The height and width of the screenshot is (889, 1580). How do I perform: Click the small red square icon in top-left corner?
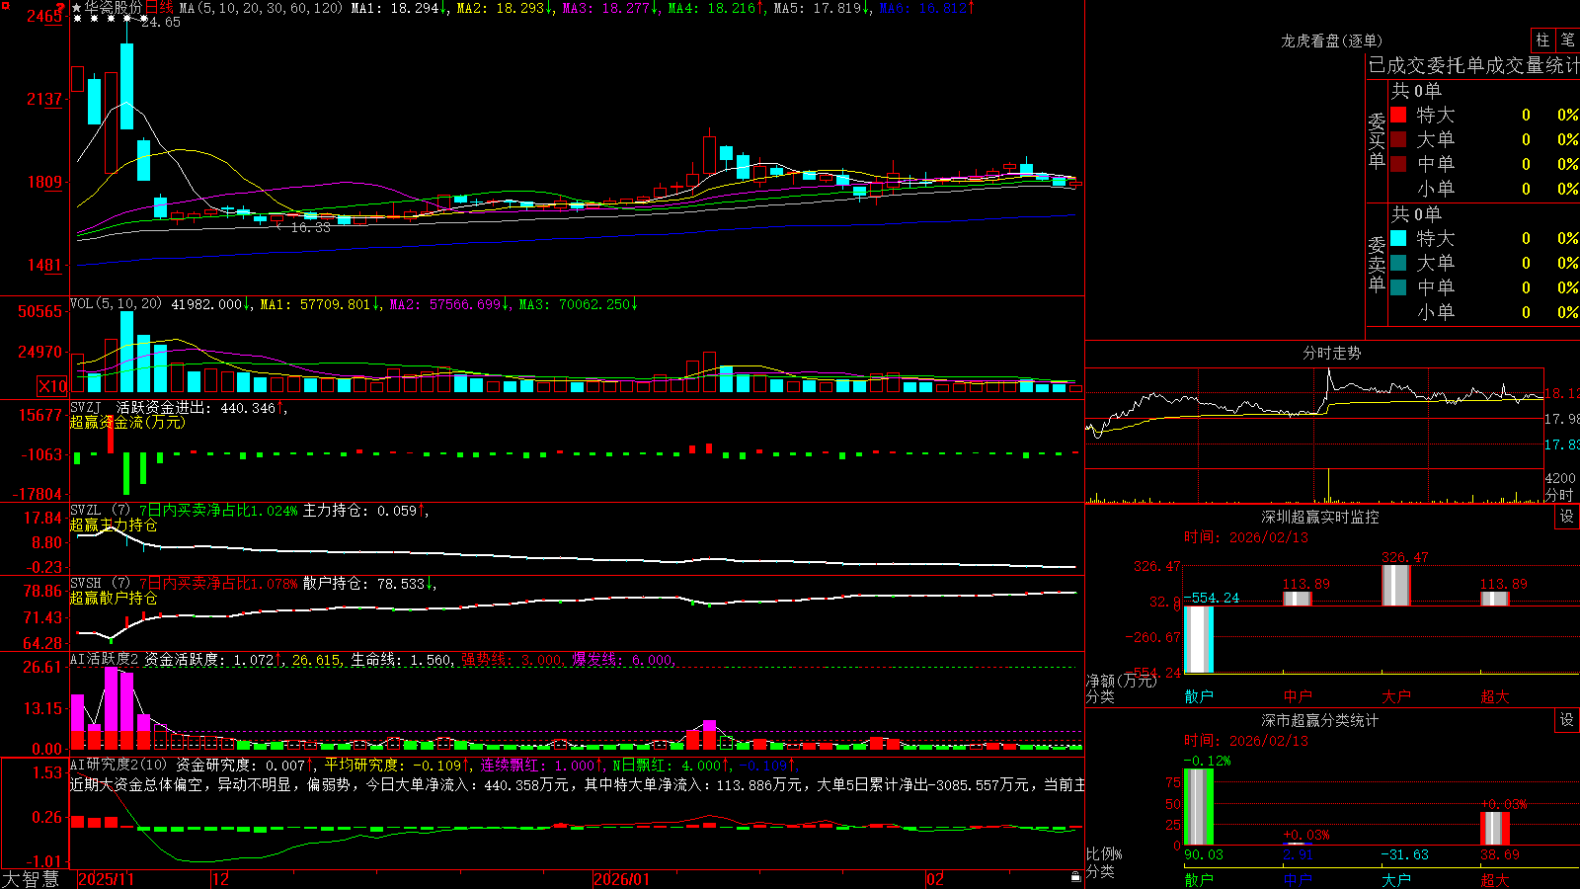[6, 6]
